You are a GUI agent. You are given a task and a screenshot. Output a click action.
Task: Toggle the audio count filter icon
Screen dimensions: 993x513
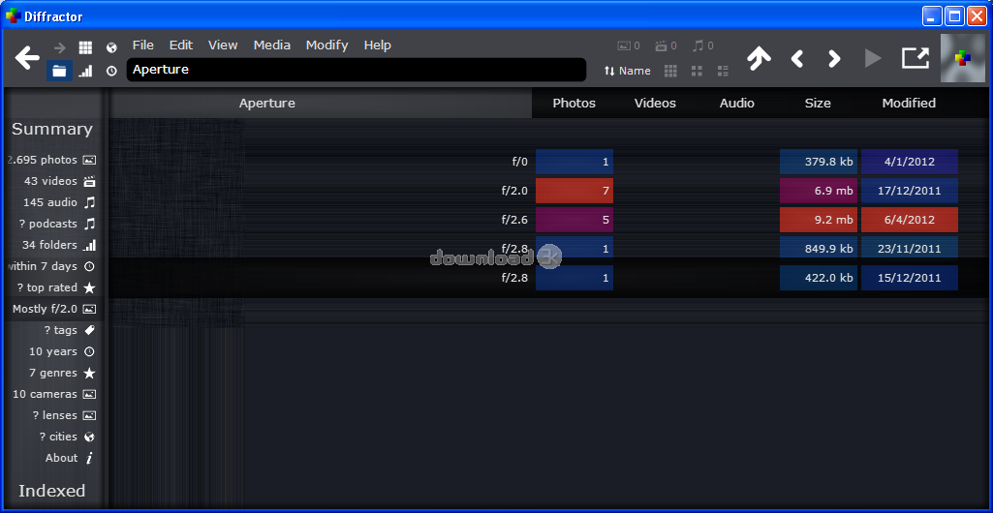click(x=703, y=45)
